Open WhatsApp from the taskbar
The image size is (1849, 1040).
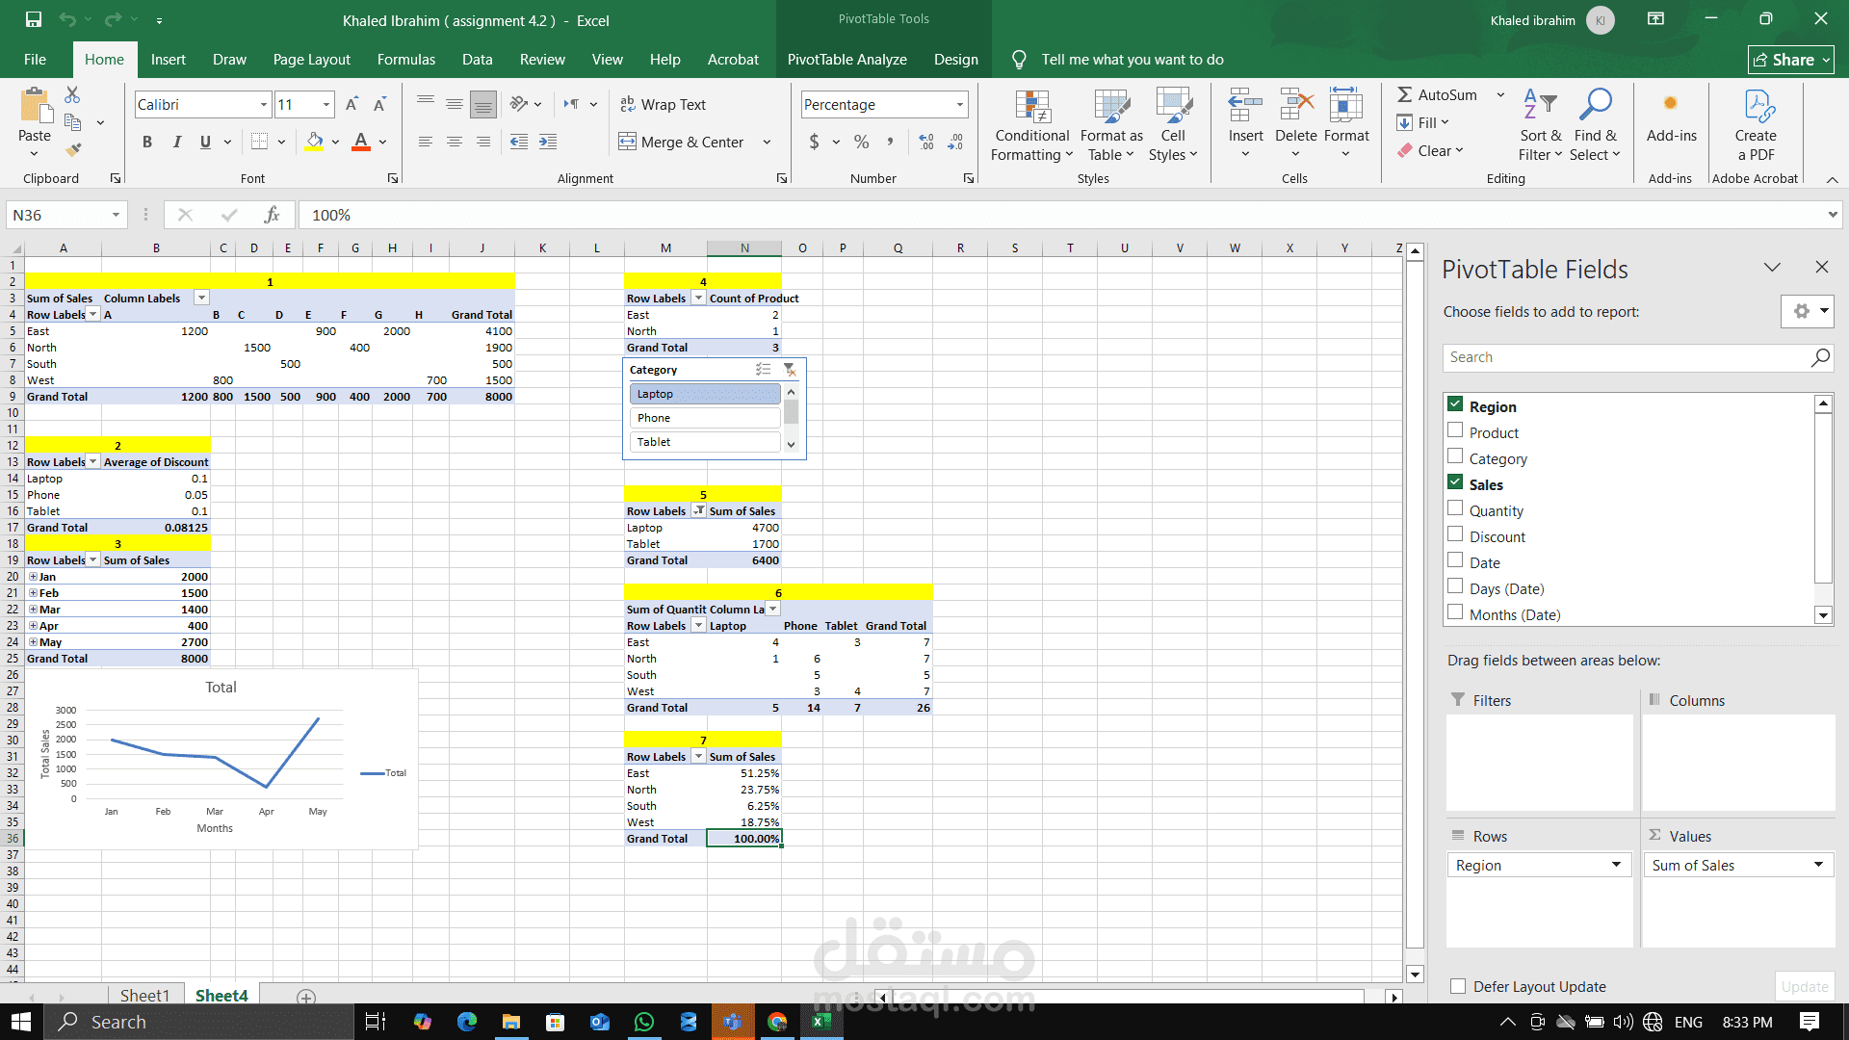[x=644, y=1022]
